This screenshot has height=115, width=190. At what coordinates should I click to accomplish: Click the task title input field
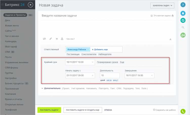click(x=94, y=16)
